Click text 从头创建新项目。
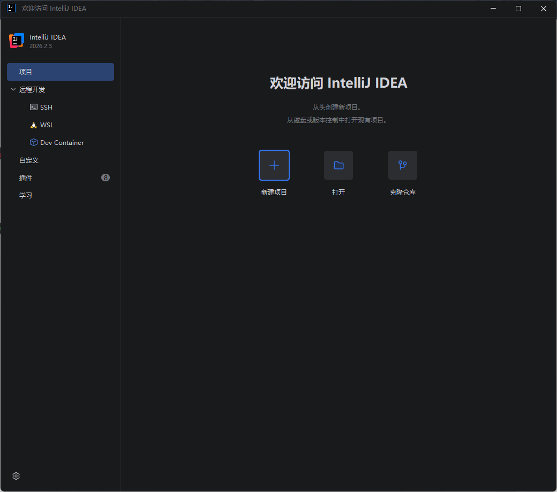The height and width of the screenshot is (492, 557). coord(337,107)
